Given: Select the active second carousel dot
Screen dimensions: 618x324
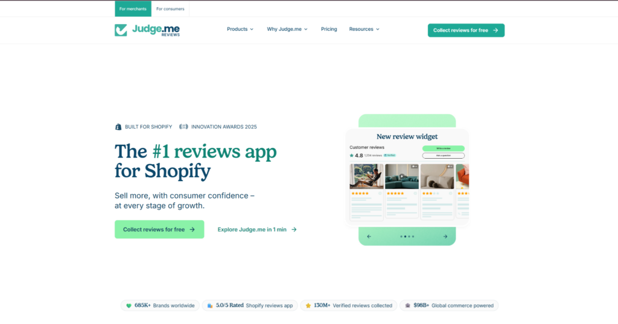Looking at the screenshot, I should coord(405,237).
